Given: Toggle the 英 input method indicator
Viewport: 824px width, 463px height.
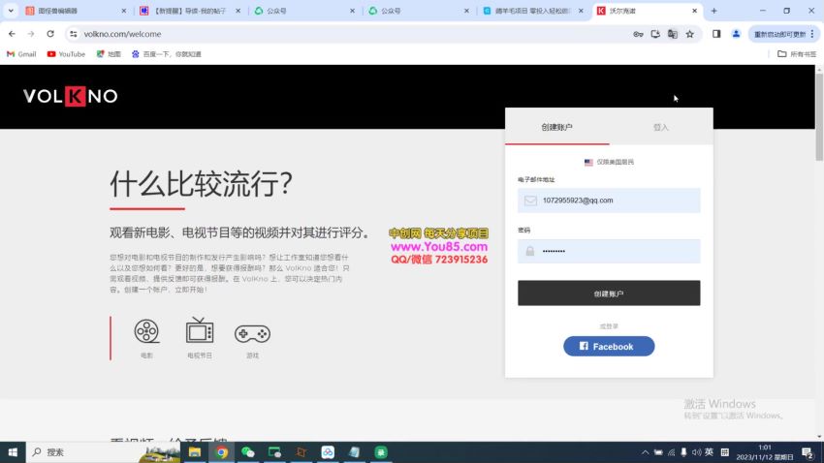Looking at the screenshot, I should tap(709, 452).
